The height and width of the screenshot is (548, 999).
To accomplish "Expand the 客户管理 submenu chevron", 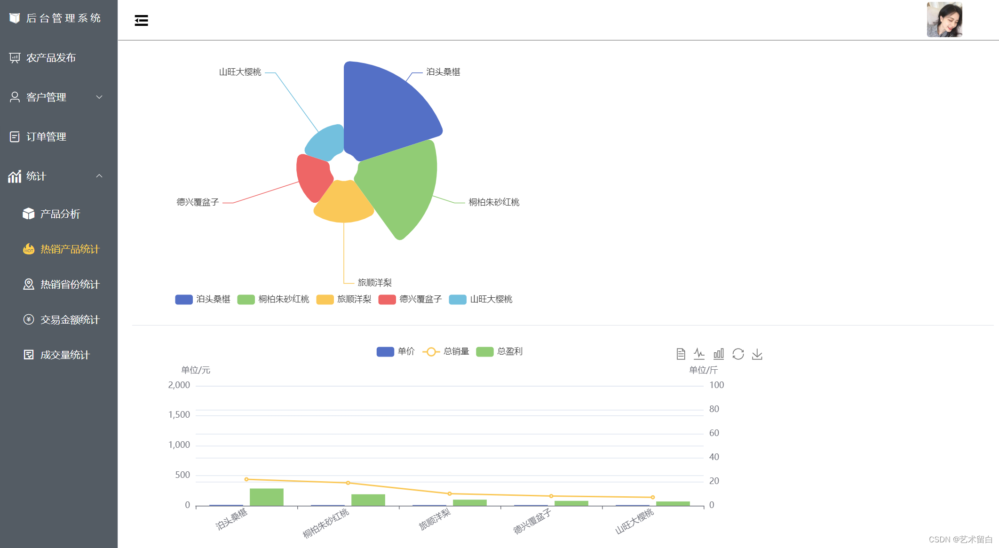I will coord(99,97).
